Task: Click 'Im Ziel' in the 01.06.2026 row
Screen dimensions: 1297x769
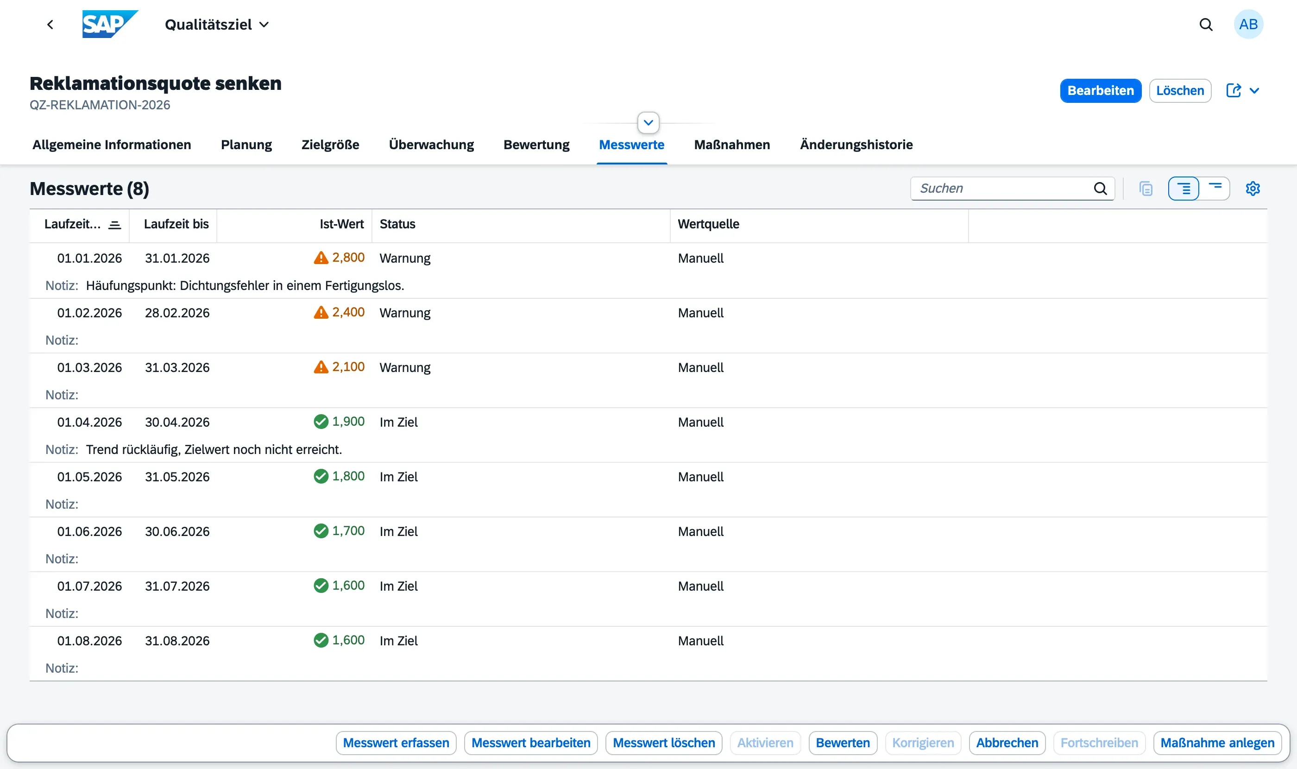Action: (x=398, y=531)
